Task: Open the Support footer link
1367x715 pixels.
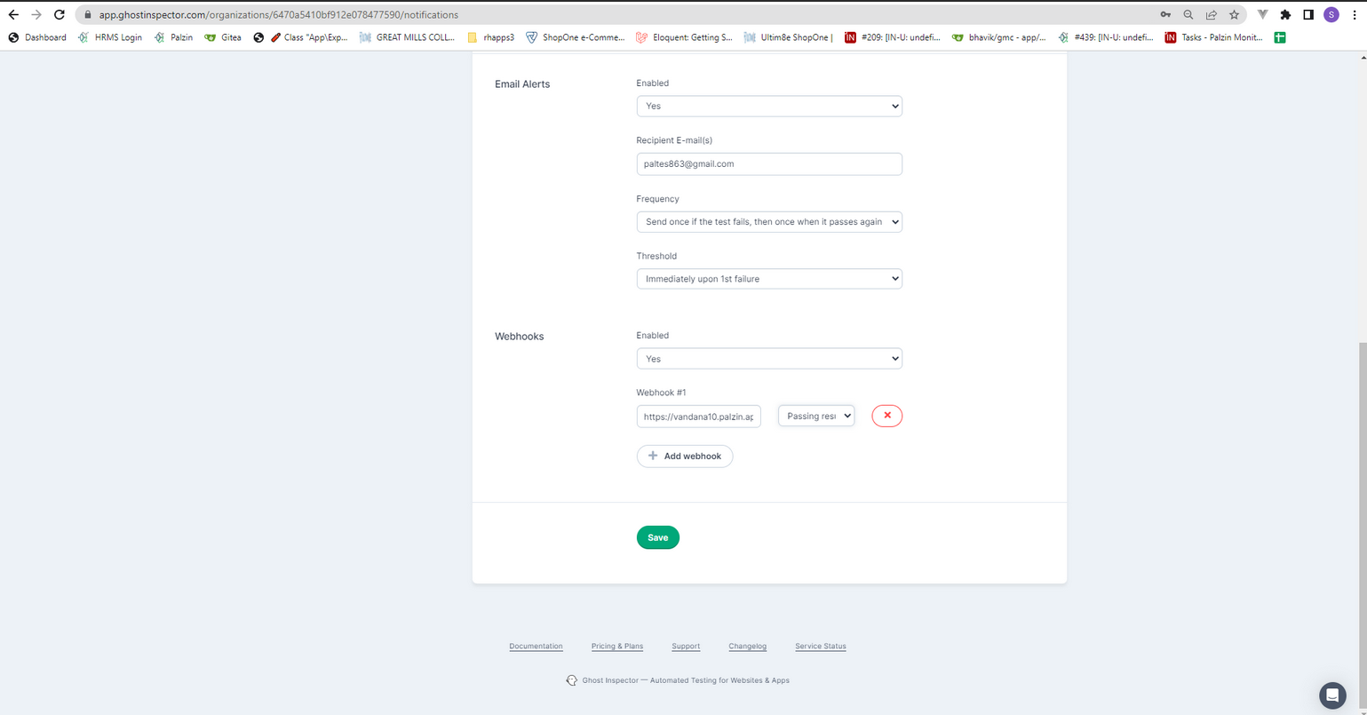Action: (686, 647)
